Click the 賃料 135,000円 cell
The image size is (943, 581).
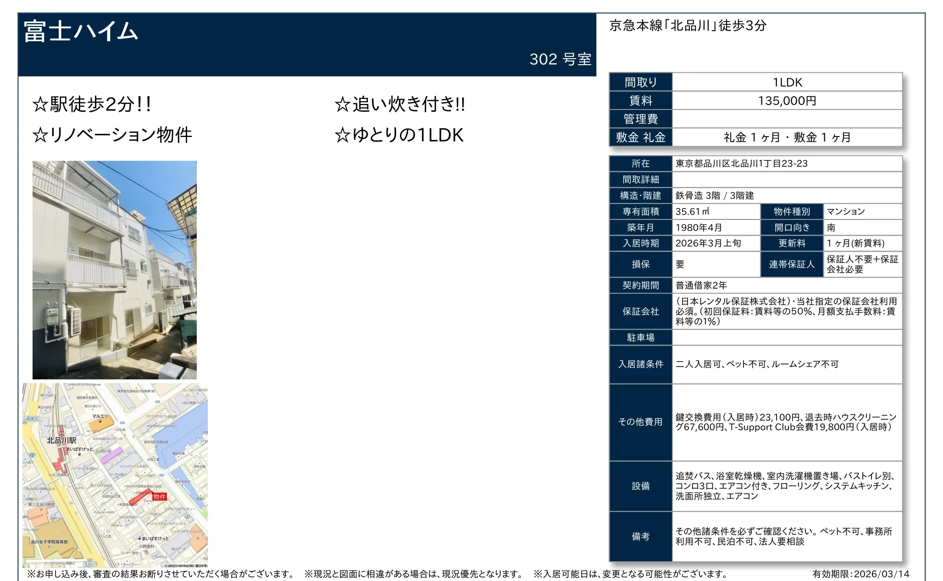point(787,100)
